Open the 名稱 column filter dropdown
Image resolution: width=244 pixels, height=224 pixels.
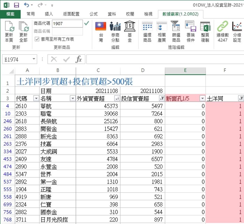(73, 98)
